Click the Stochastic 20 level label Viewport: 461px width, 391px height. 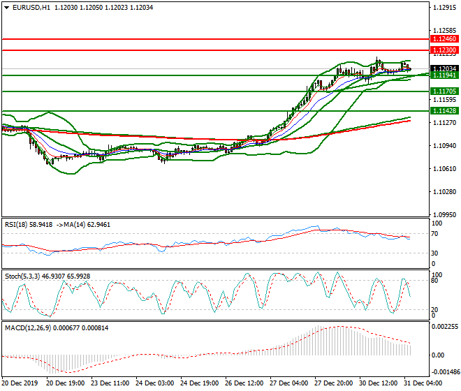(434, 310)
